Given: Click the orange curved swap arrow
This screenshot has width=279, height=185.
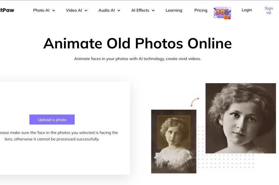Looking at the screenshot, I should click(195, 102).
